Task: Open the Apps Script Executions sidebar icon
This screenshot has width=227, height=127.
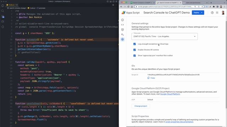Action: tap(122, 35)
